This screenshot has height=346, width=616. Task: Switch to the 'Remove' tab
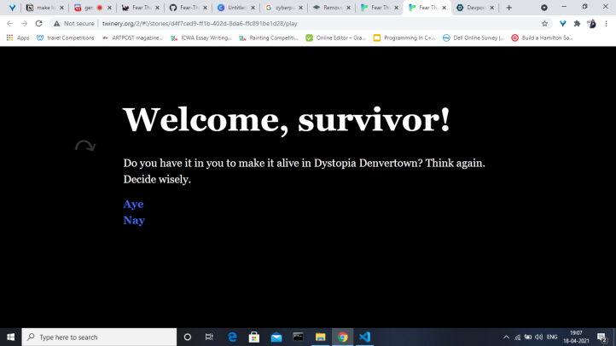(331, 8)
